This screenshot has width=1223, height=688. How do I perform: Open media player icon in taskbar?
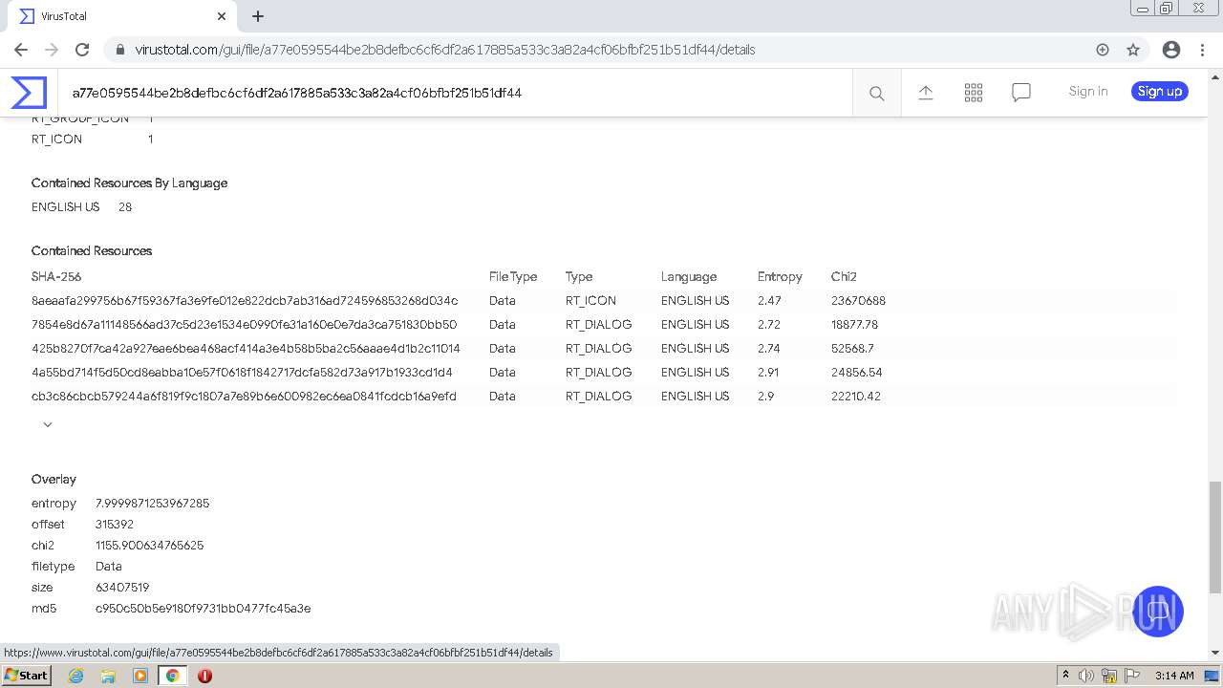point(140,676)
